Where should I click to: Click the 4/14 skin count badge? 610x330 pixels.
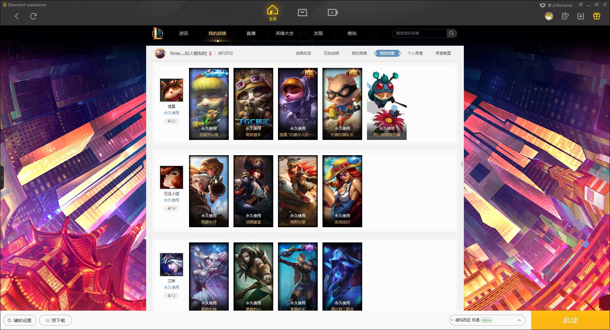click(x=172, y=208)
